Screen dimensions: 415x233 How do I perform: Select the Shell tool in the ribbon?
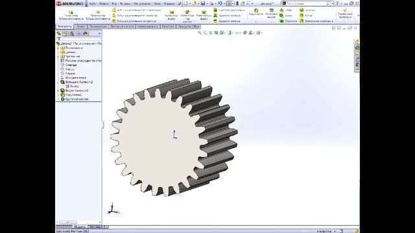click(x=288, y=21)
